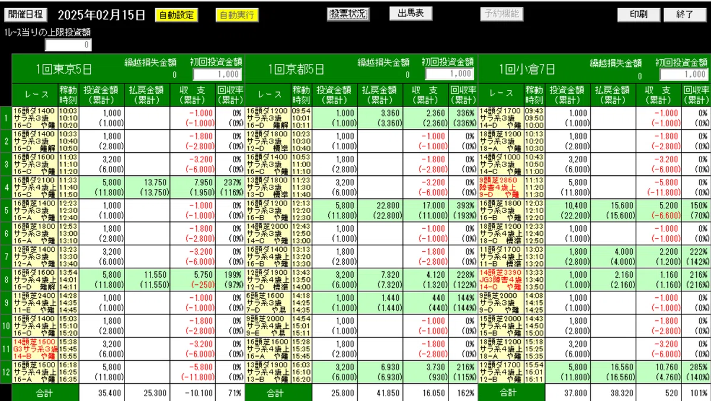Click row number 8 label at left edge
Viewport: 711px width, 401px height.
pyautogui.click(x=5, y=280)
